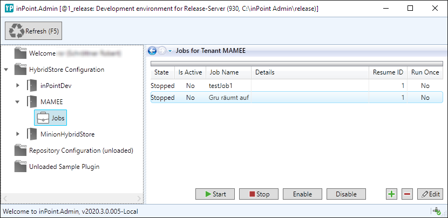This screenshot has height=218, width=448.
Task: Select Unloaded Sample Plugin tree item
Action: (64, 167)
